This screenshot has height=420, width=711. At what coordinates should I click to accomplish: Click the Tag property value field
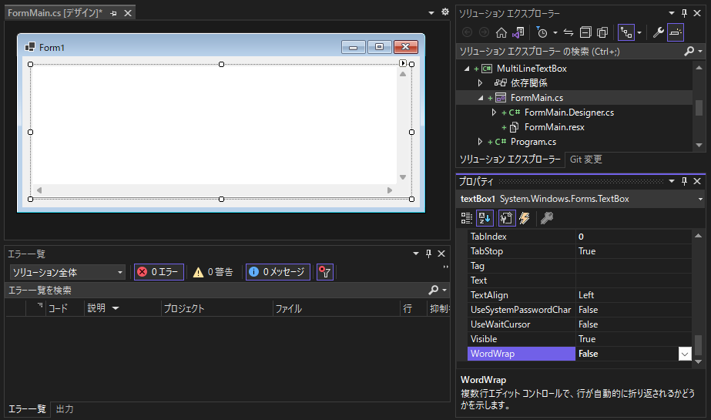(x=633, y=266)
